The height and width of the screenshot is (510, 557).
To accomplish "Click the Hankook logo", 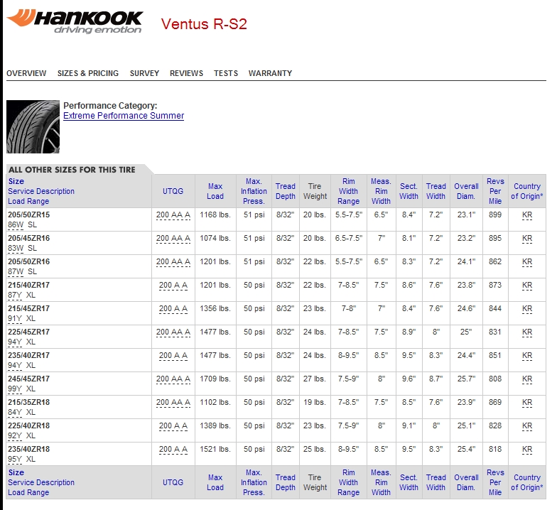I will coord(75,22).
